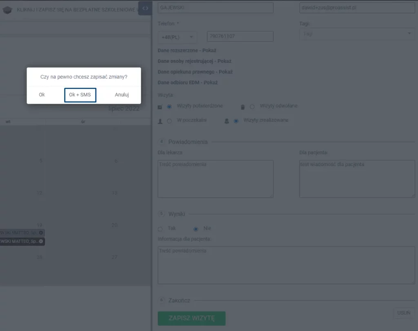The image size is (418, 331).
Task: Expand Dane rozszerzone - Pokaż section
Action: 187,51
